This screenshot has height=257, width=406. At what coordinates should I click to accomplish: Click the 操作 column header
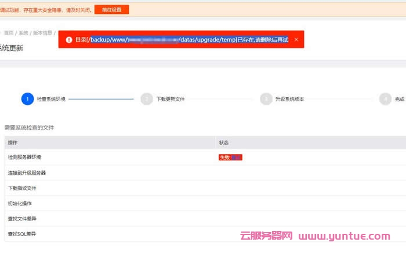13,142
